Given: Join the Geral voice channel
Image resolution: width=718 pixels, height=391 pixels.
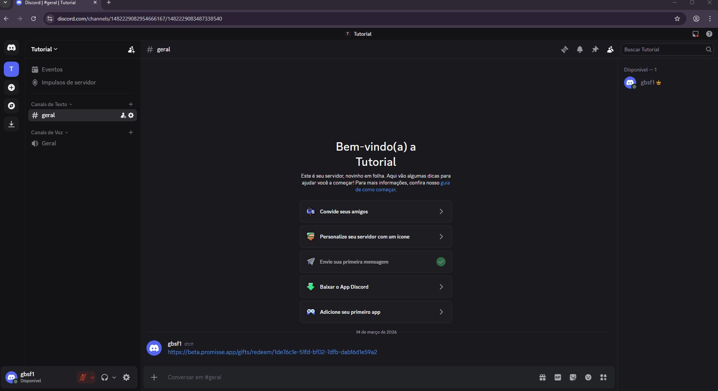Looking at the screenshot, I should coord(49,143).
